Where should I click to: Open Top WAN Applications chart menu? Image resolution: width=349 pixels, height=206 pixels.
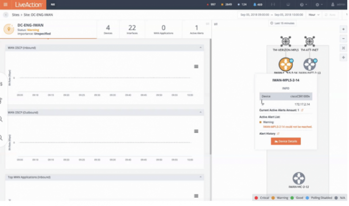click(196, 196)
